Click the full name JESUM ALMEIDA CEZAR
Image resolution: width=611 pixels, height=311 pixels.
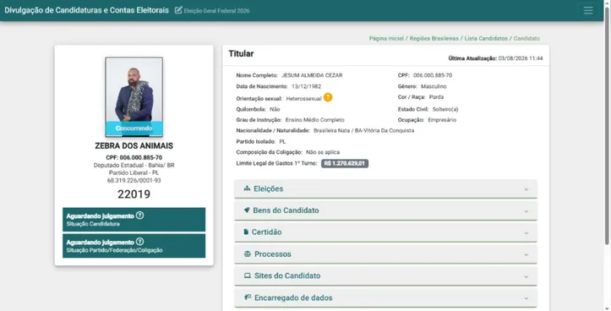312,75
